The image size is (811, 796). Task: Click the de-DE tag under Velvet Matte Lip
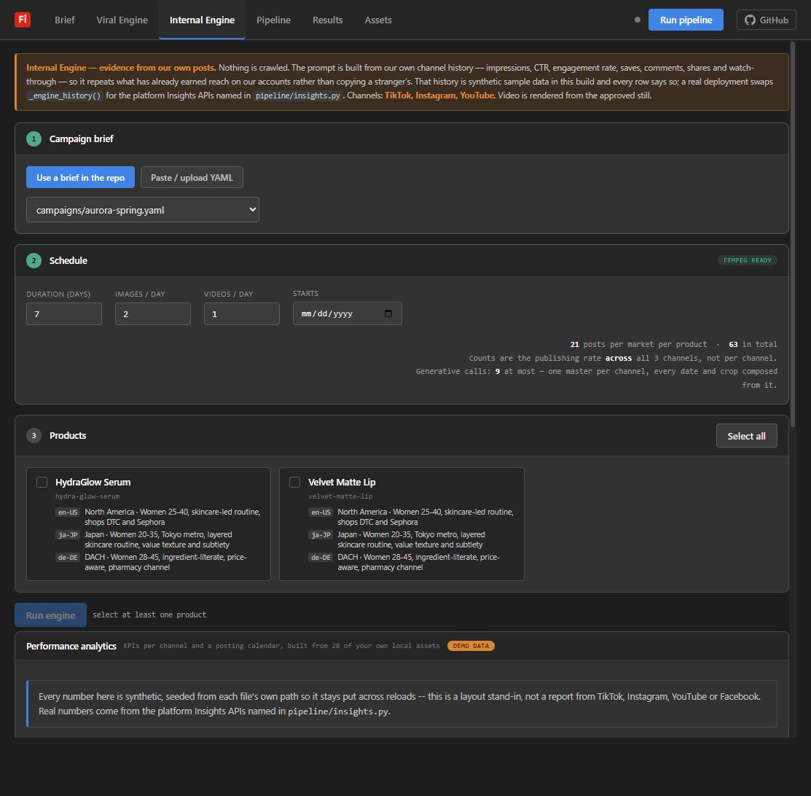coord(321,558)
